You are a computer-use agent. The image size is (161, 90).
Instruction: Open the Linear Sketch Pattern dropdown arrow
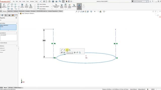pos(51,6)
